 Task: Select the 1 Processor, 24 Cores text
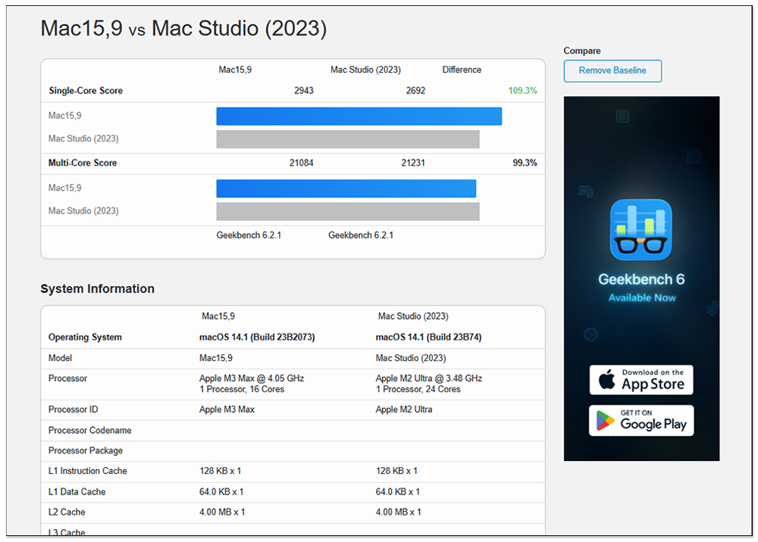point(418,390)
